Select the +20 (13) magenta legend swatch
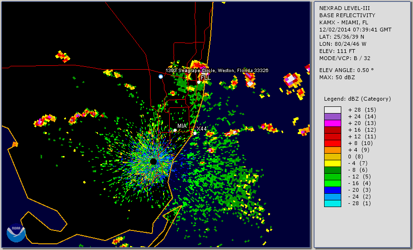 [x=333, y=123]
